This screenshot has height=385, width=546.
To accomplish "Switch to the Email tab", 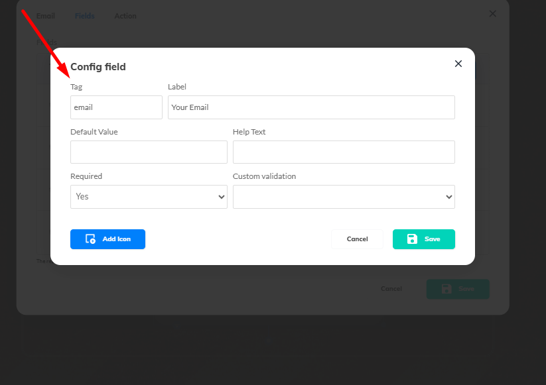I will coord(46,16).
